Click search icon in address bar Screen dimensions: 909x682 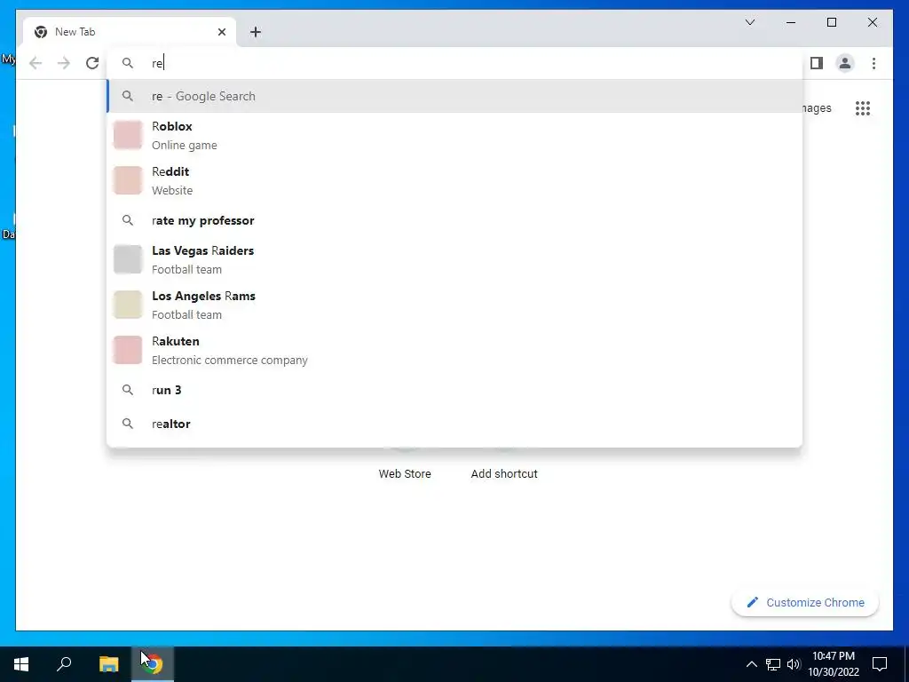pos(128,63)
